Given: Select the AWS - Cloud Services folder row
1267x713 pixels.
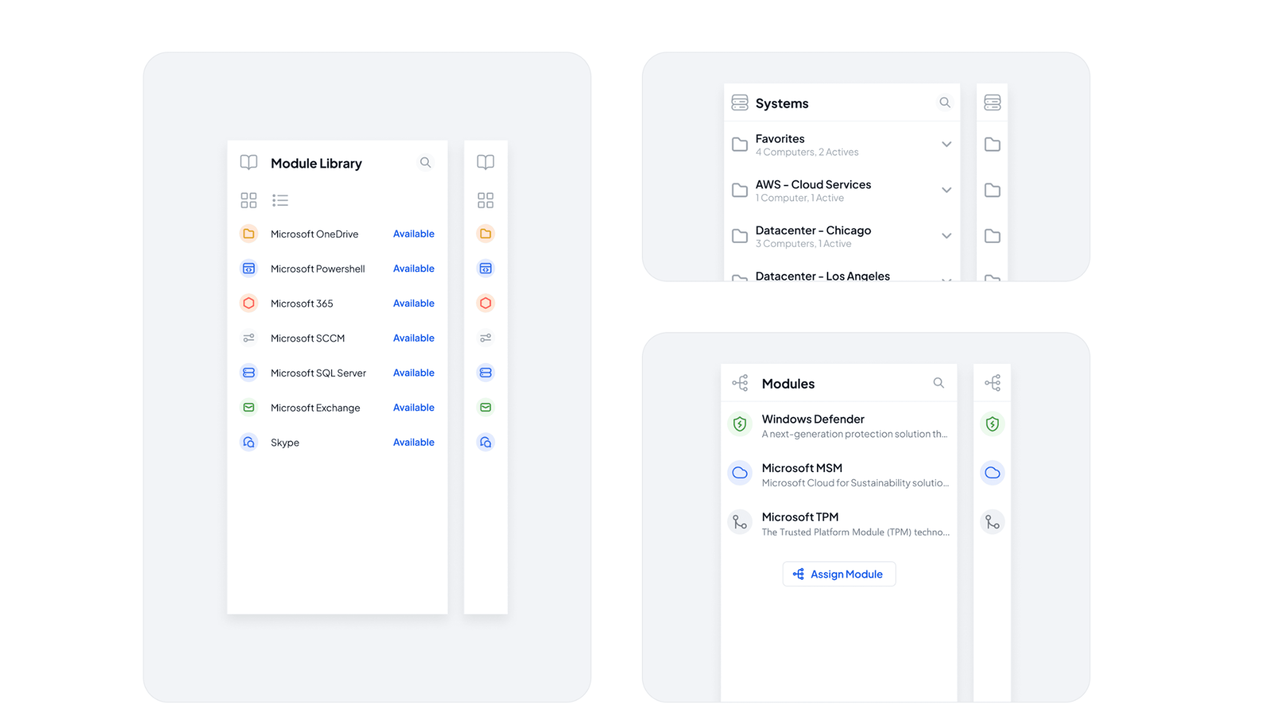Looking at the screenshot, I should click(x=842, y=190).
